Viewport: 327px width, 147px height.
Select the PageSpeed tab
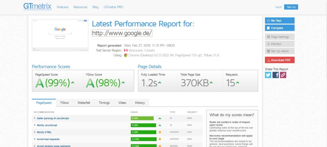44,103
